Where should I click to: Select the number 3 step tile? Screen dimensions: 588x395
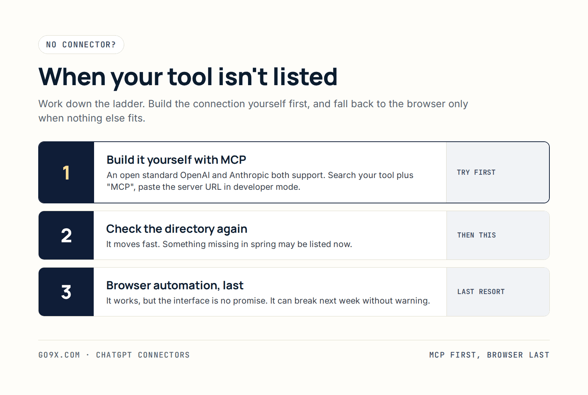pos(66,292)
